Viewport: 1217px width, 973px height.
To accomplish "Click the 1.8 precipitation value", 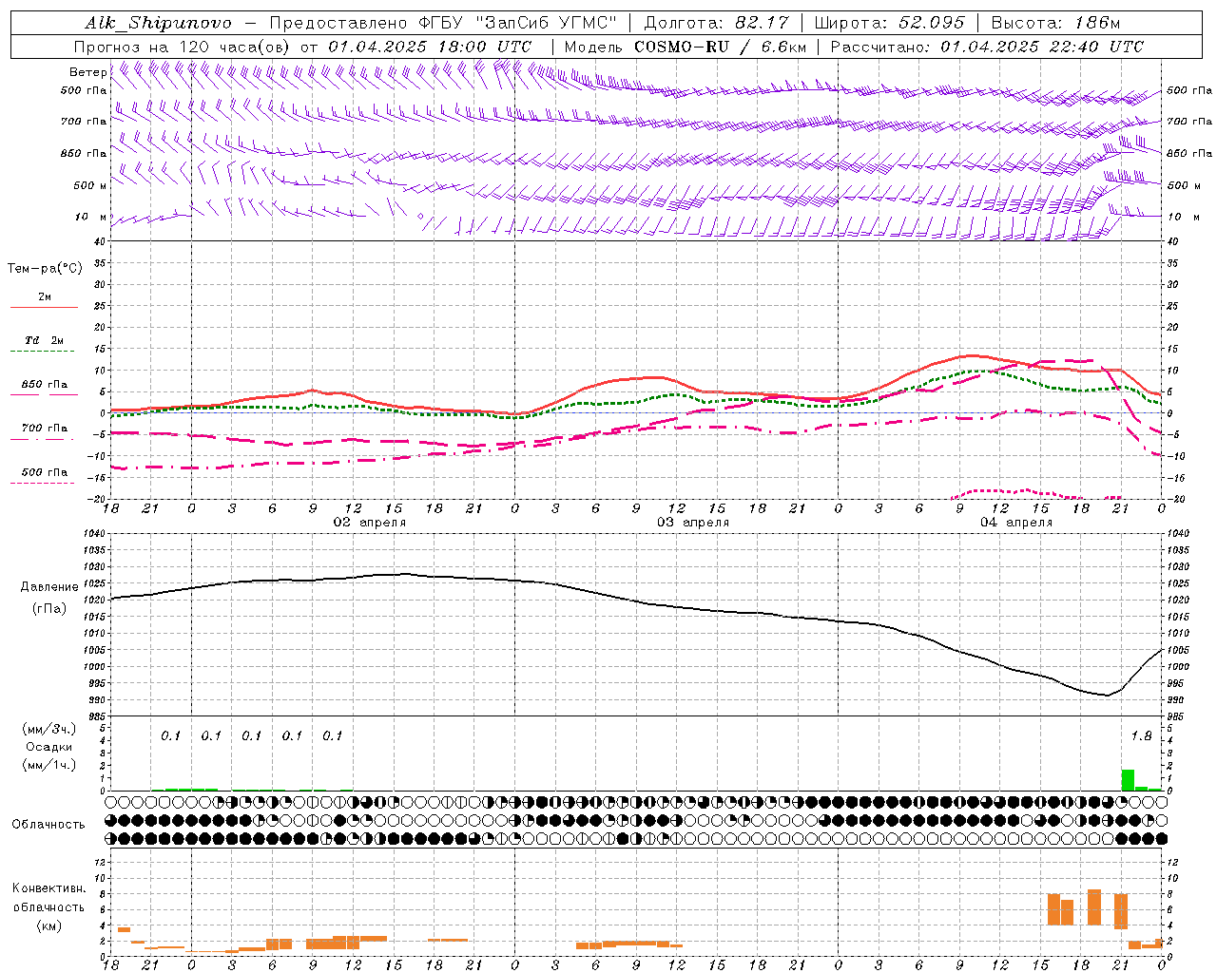I will [x=1141, y=736].
